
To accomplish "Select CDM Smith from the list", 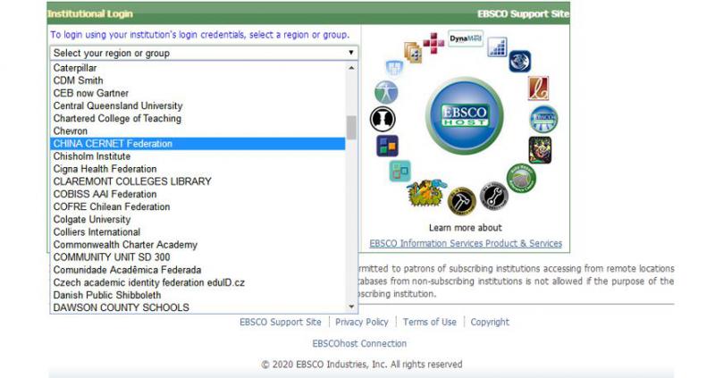I will [x=198, y=80].
